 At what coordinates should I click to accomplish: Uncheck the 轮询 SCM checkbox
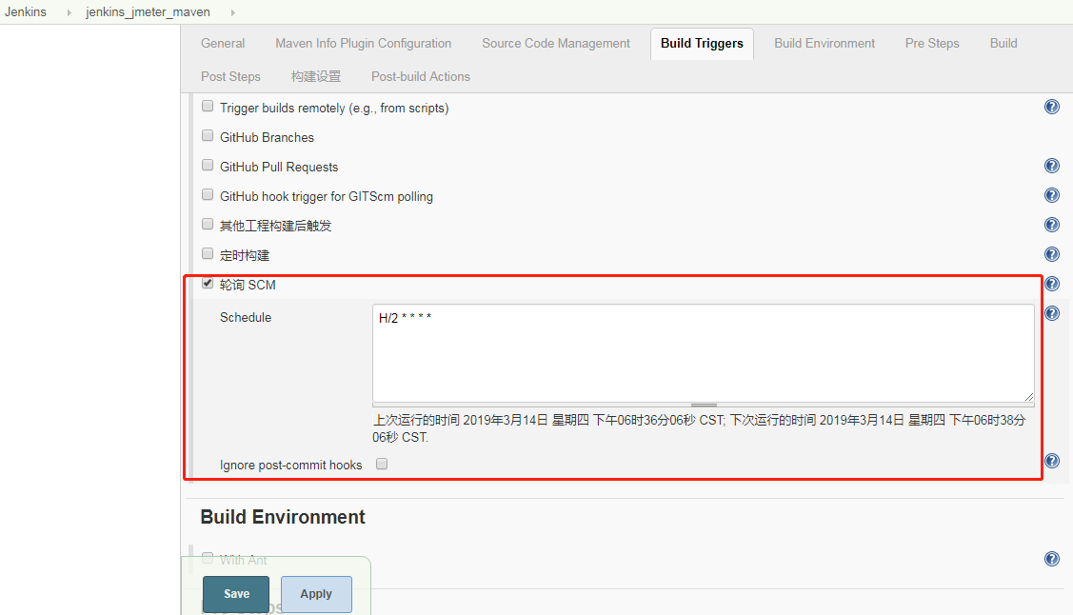pos(207,283)
